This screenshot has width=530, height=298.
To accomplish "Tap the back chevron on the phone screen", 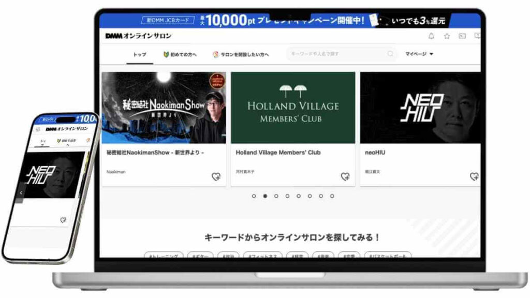I will 21,192.
